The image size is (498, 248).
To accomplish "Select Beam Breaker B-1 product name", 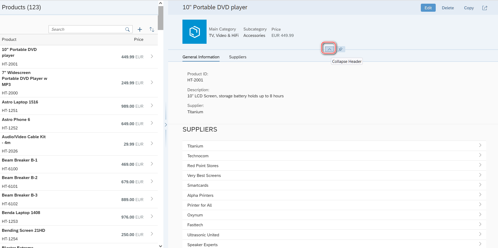I will coord(20,160).
